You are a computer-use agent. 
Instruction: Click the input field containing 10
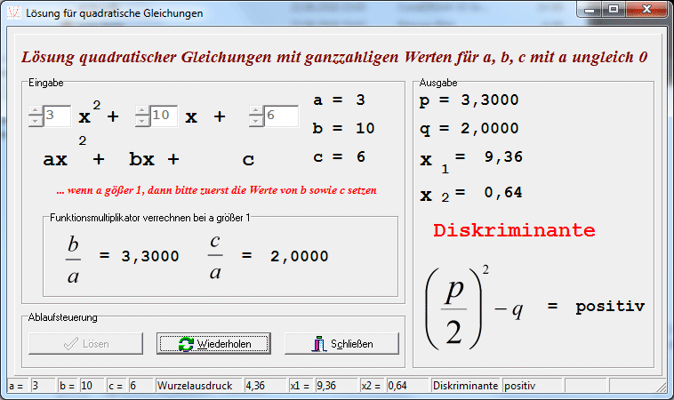tap(164, 116)
